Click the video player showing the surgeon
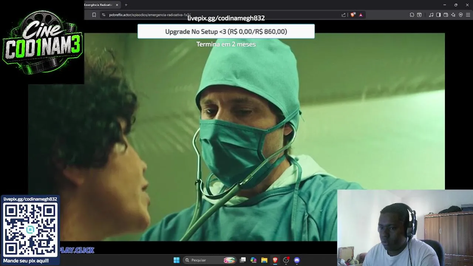 pos(236,137)
